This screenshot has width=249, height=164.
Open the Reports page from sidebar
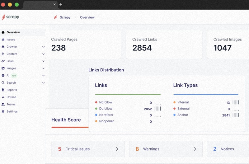[x=12, y=90]
